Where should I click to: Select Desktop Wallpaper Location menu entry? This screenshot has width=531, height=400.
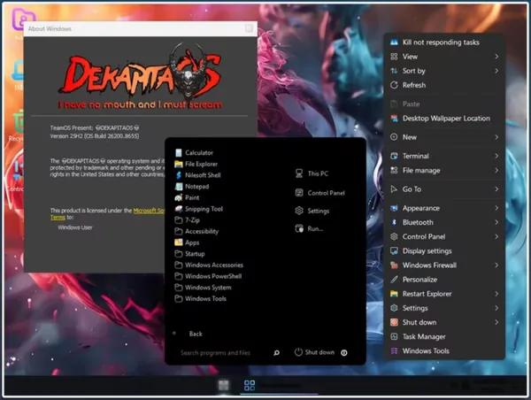pyautogui.click(x=444, y=119)
